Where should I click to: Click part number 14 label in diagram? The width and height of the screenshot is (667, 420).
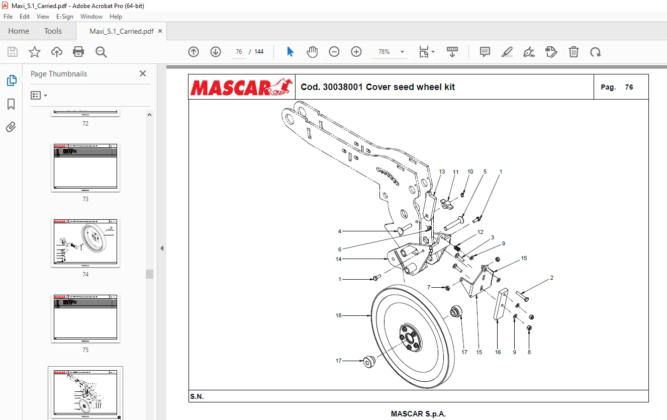[x=339, y=259]
